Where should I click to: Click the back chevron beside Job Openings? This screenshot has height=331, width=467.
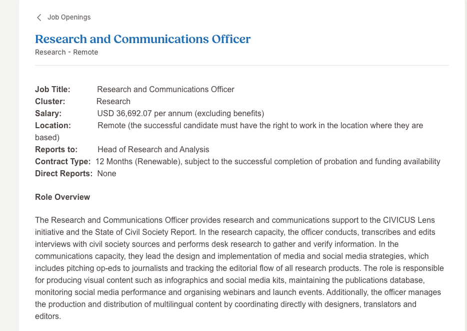pos(39,18)
